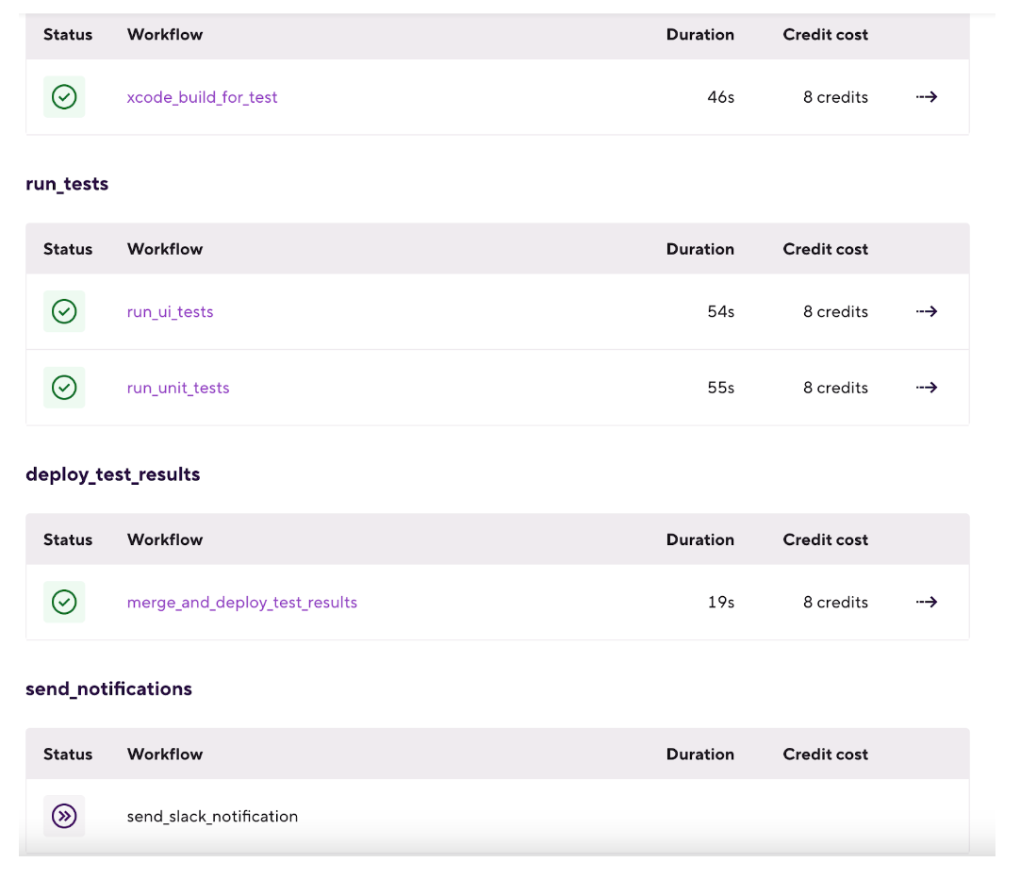Click the arrow icon beside run_unit_tests duration
Image resolution: width=1020 pixels, height=879 pixels.
(926, 387)
